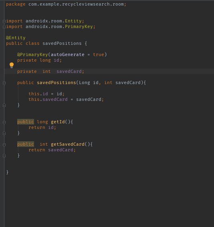Screen dimensions: 214x227
Task: Click 'int' parameter type in the constructor signature
Action: pos(108,82)
